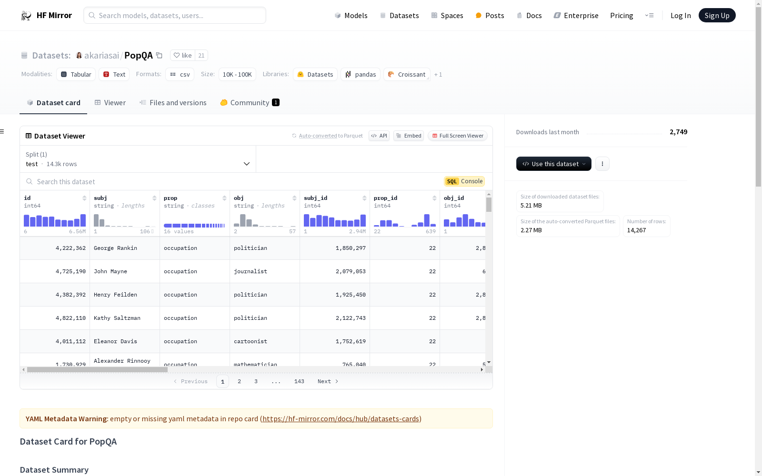Go to Posts in the navigation
The width and height of the screenshot is (762, 476).
[490, 15]
